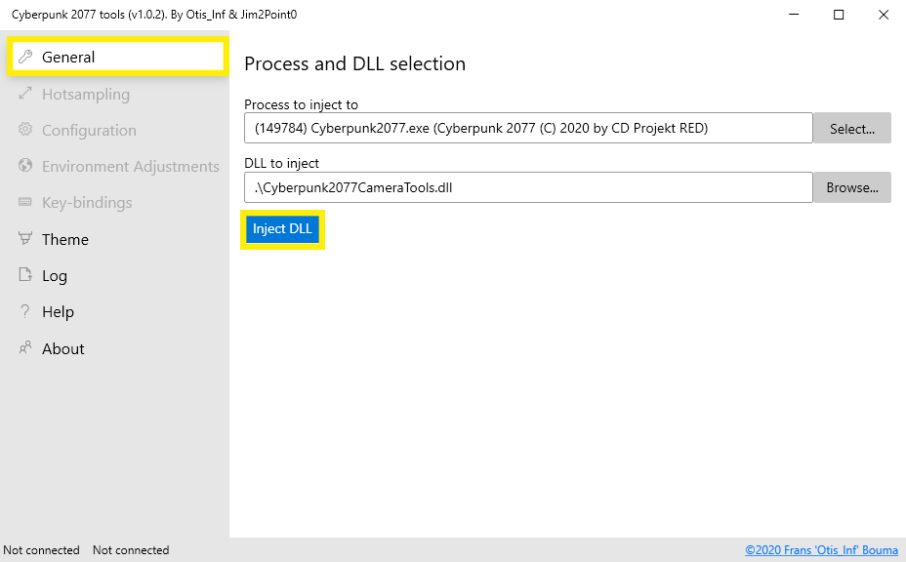This screenshot has width=906, height=562.
Task: Open the Frans 'Otis_Inf' Bouma copyright link
Action: [821, 550]
